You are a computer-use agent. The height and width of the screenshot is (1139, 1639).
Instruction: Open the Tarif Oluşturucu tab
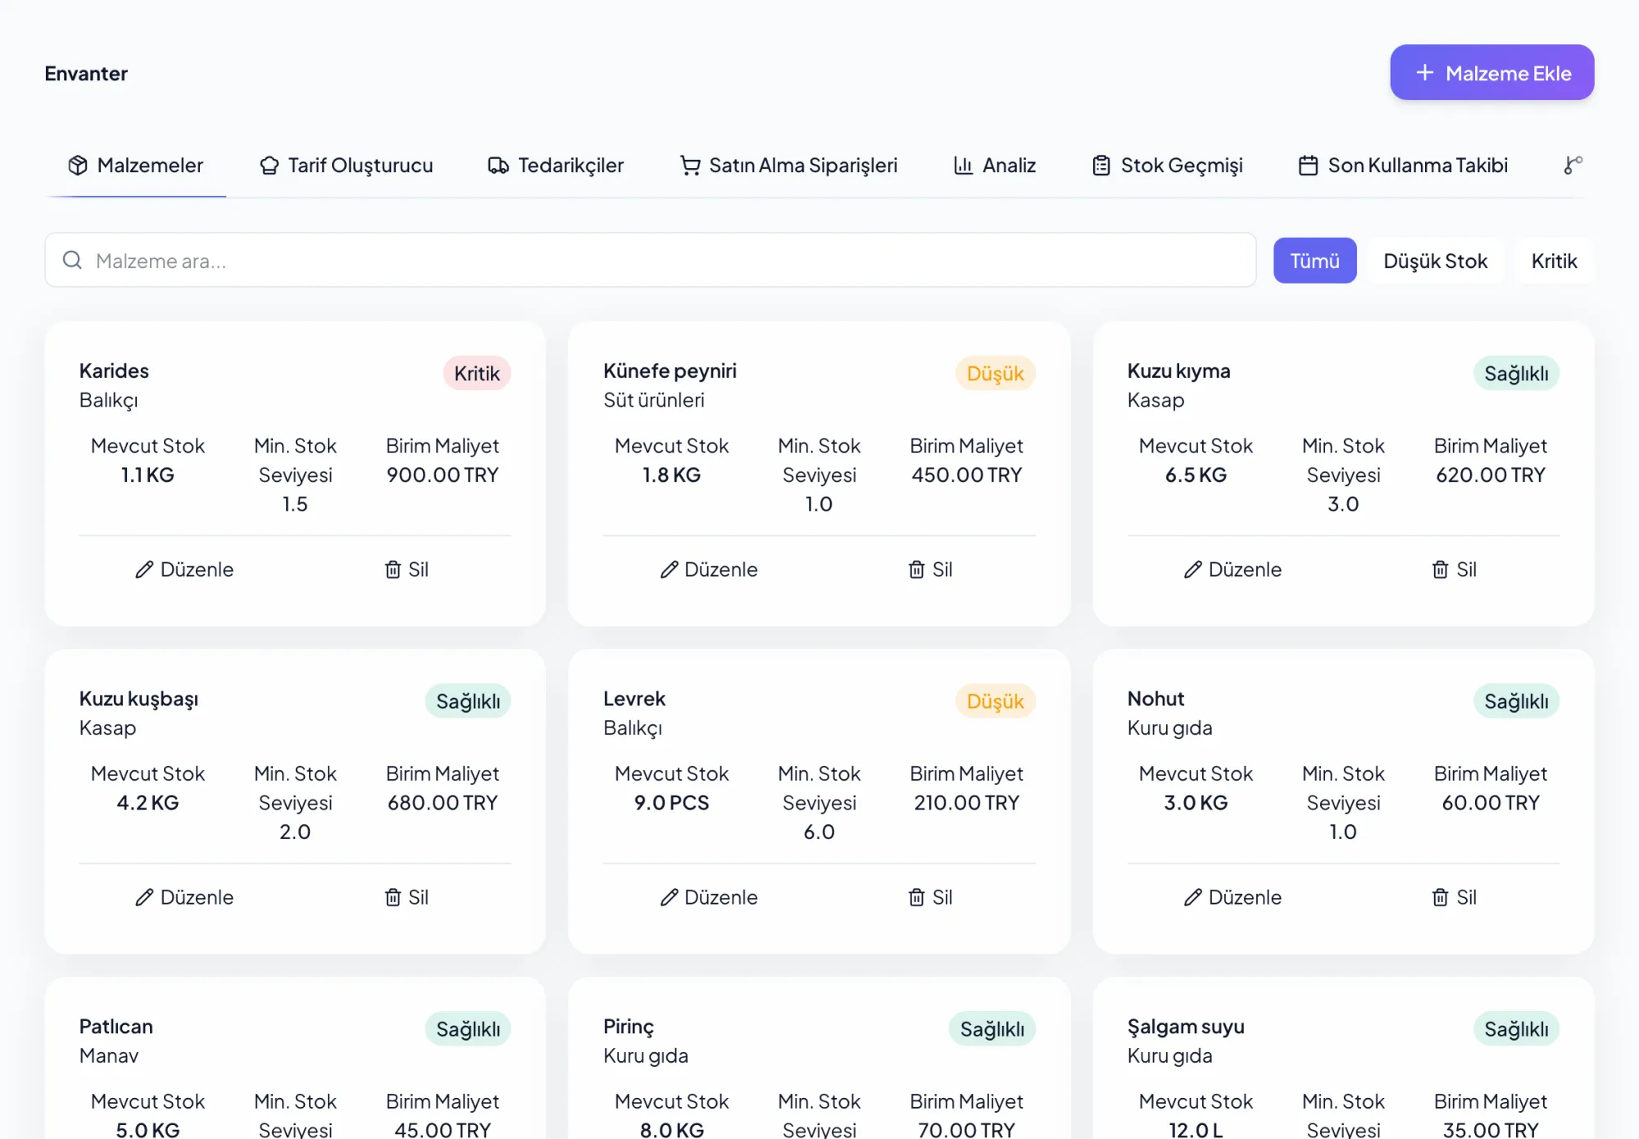[346, 166]
